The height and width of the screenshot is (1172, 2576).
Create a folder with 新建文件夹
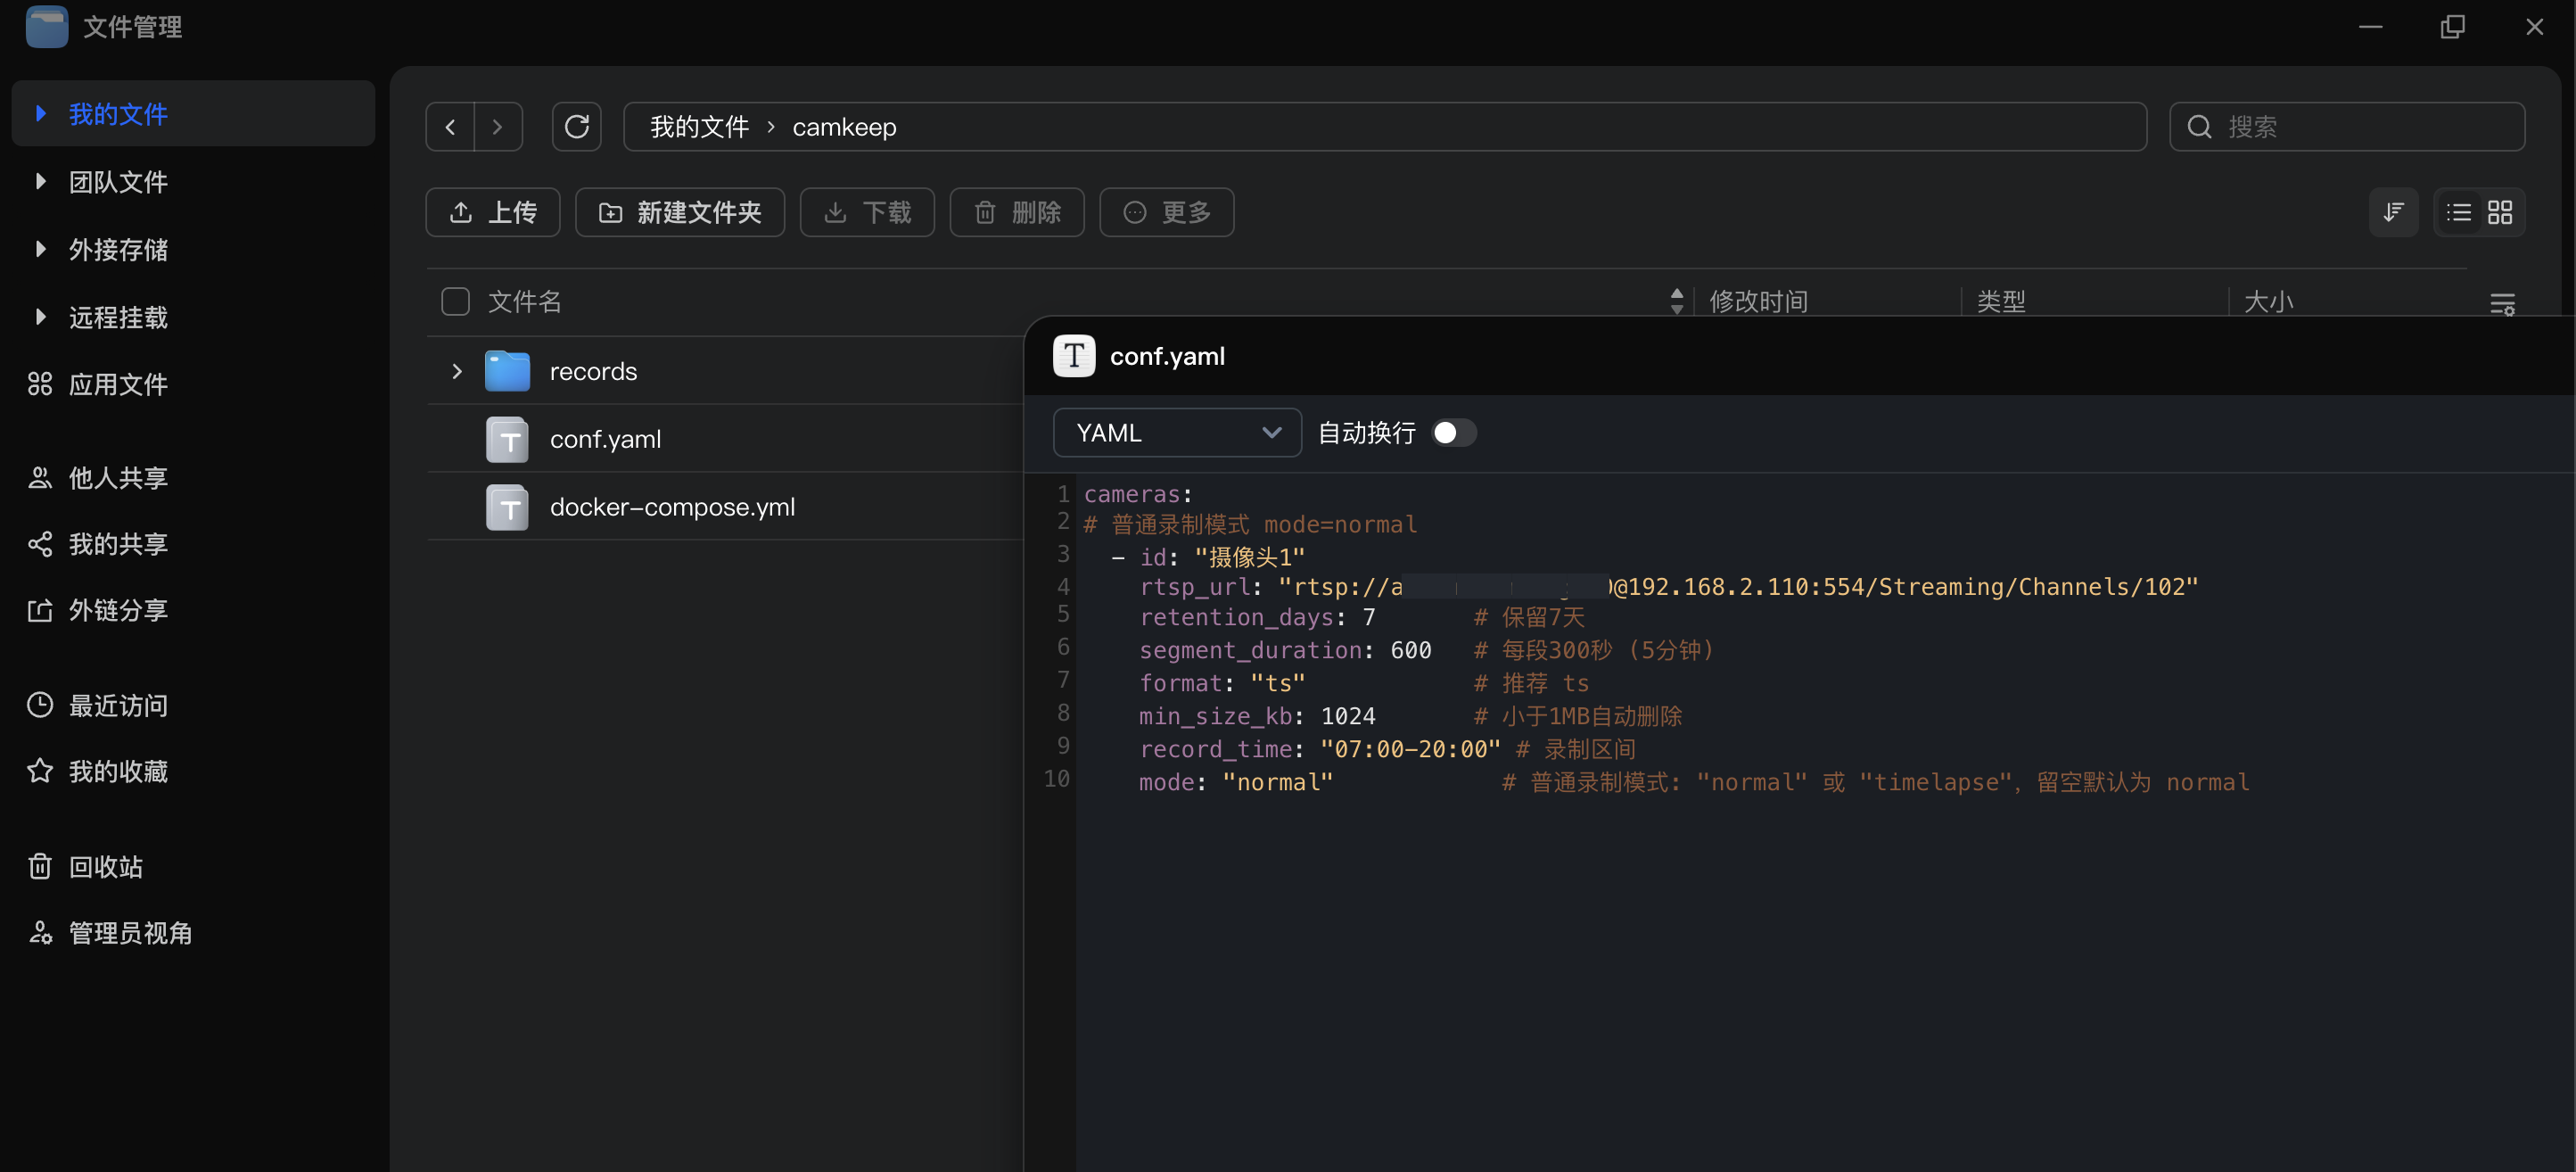point(680,212)
